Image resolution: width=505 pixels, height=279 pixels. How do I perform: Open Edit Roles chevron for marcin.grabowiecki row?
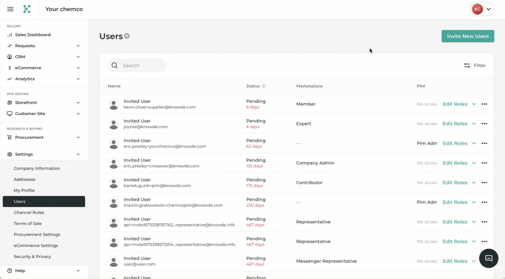coord(474,202)
